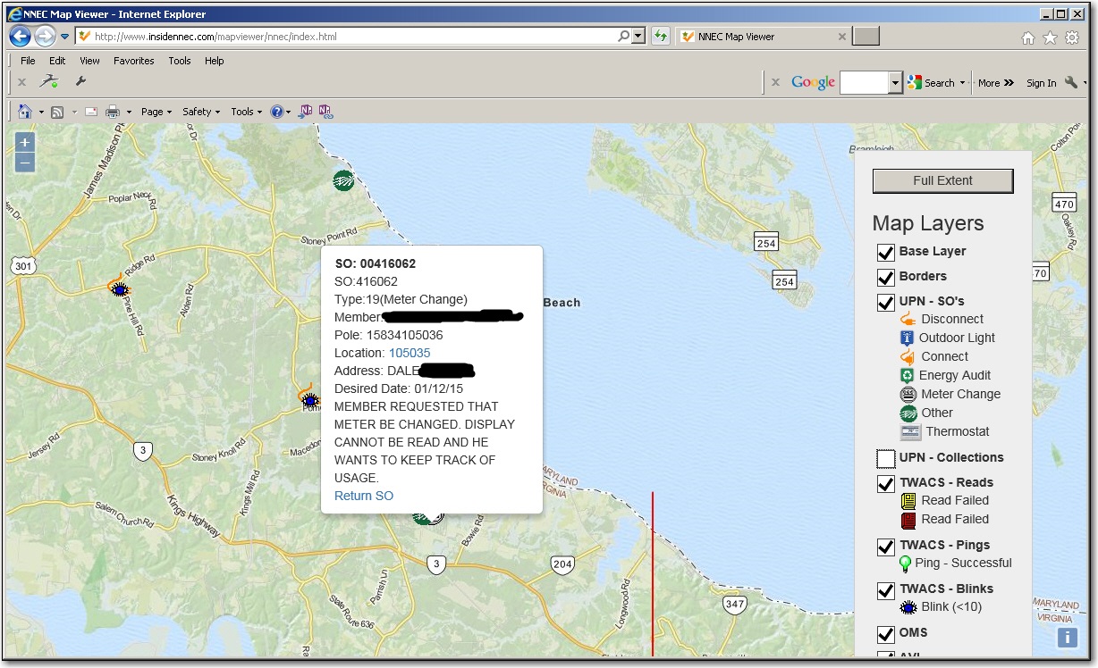Click the browser Home icon in command bar
Viewport: 1098px width, 668px height.
[25, 112]
